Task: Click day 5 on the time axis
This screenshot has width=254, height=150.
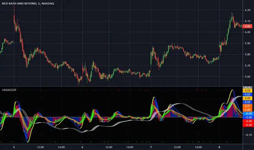Action: pos(14,147)
